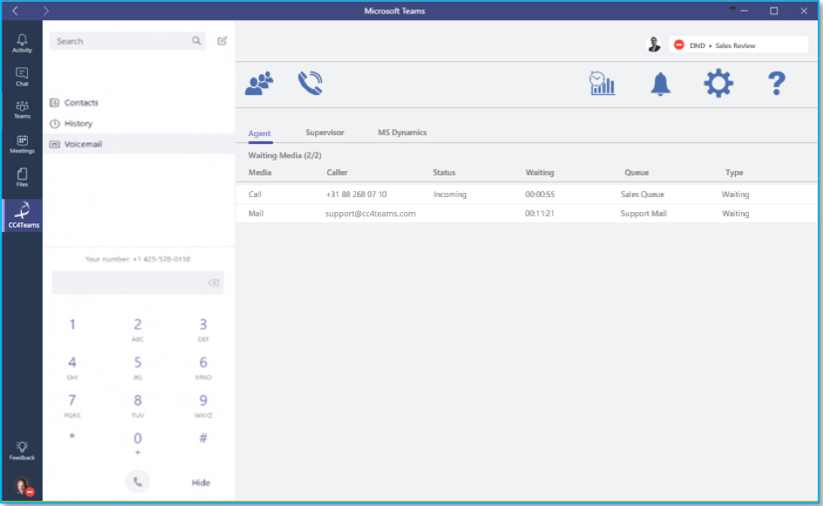Open the DND Sales Review status dropdown
Image resolution: width=823 pixels, height=506 pixels.
tap(738, 45)
